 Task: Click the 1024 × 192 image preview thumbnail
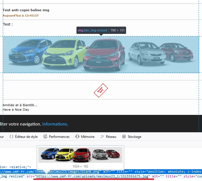coord(80,155)
